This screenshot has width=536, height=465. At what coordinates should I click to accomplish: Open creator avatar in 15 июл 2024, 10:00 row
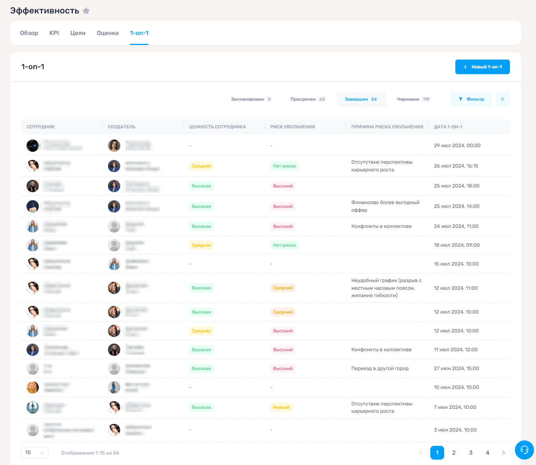click(x=114, y=264)
